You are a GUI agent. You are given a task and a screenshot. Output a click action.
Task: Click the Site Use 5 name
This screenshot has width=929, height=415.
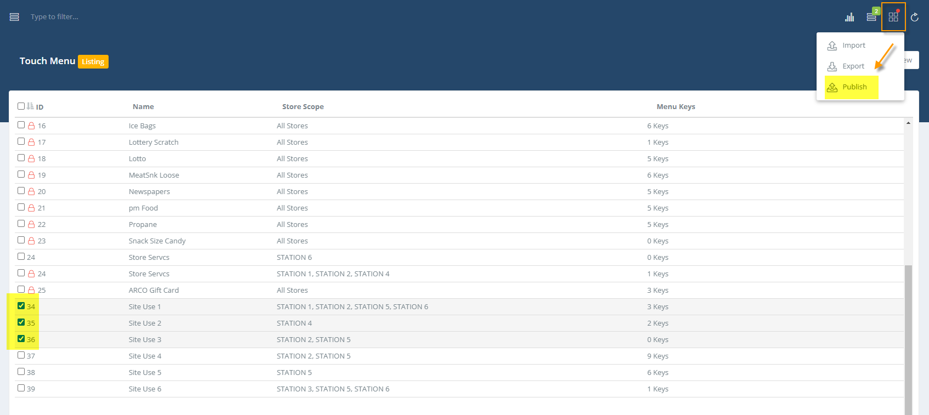(145, 373)
